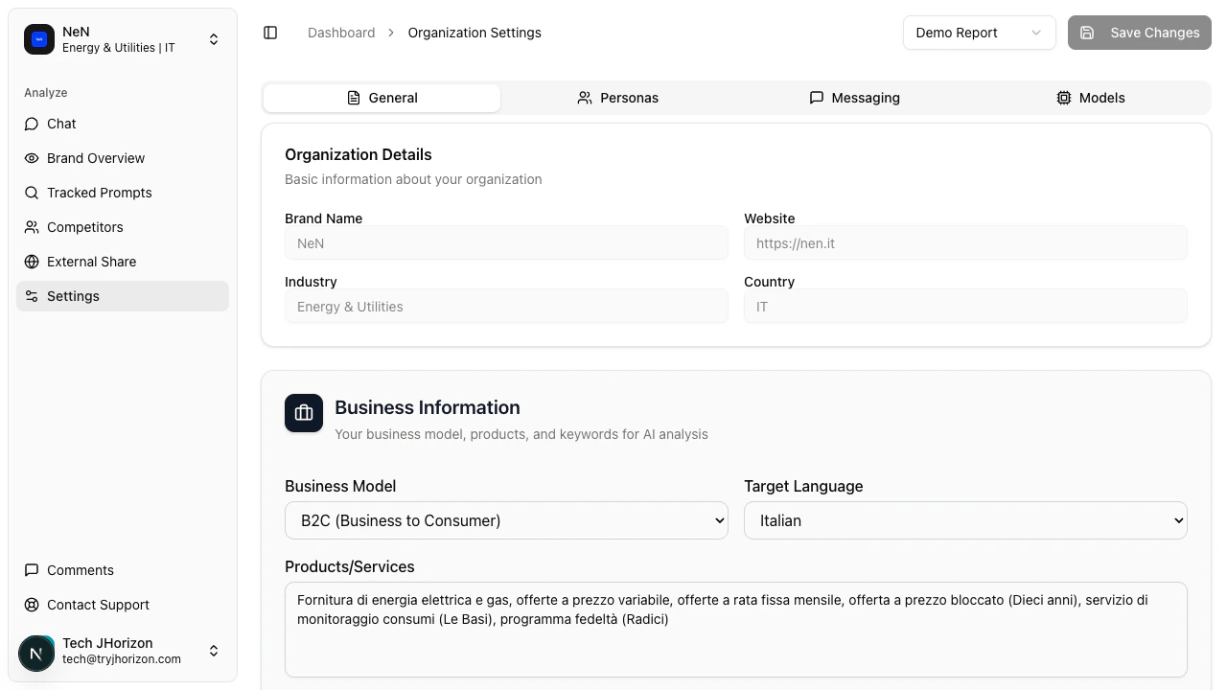Go back via the Dashboard breadcrumb
The width and height of the screenshot is (1227, 690).
coord(341,32)
